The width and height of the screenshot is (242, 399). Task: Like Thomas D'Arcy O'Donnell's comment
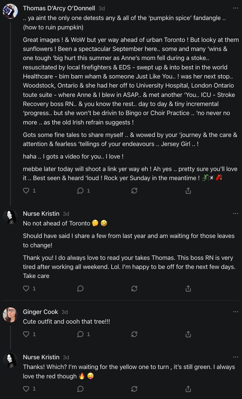(x=26, y=190)
